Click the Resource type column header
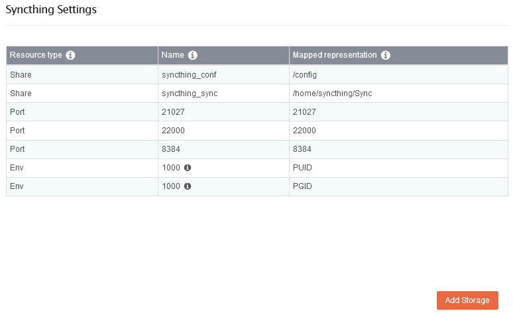The height and width of the screenshot is (313, 513). click(82, 55)
